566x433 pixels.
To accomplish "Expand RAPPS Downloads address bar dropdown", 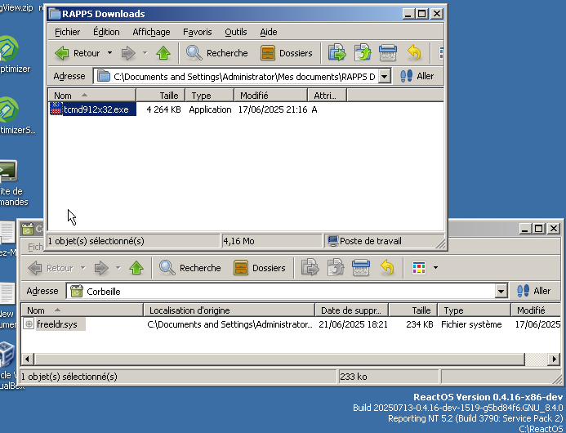I will pyautogui.click(x=385, y=77).
